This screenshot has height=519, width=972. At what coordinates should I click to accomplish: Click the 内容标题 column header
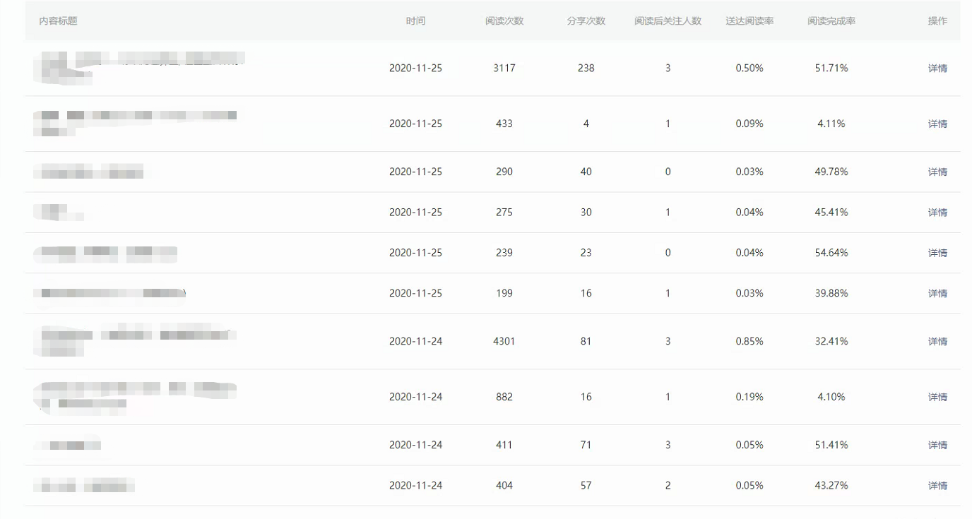58,21
